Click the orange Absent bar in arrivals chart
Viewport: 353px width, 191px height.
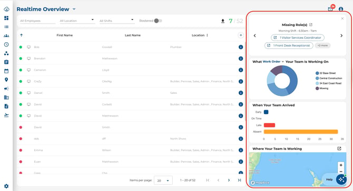click(301, 132)
